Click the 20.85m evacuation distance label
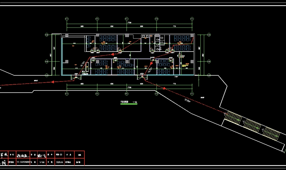 [187, 101]
